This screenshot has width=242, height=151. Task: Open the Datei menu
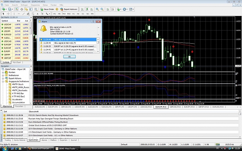click(7, 5)
